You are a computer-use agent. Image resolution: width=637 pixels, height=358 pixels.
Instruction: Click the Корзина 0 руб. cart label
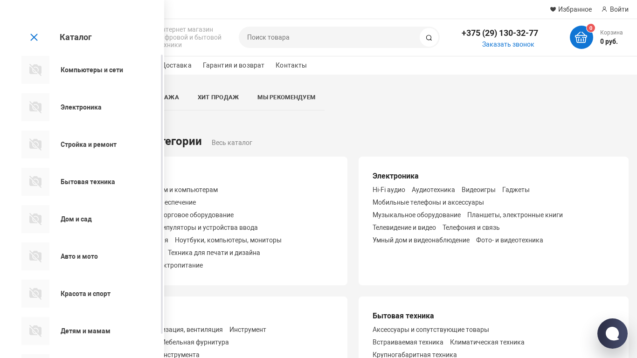click(611, 37)
